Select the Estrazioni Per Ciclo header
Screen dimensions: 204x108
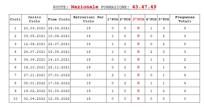[88, 19]
